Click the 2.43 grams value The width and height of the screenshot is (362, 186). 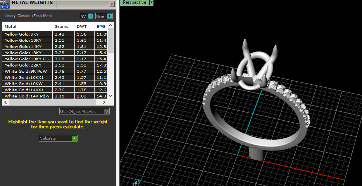coord(59,34)
